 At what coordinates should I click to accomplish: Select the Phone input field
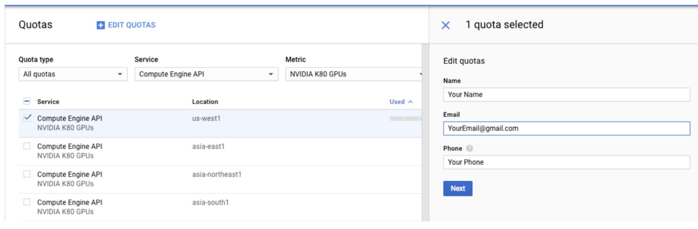[566, 162]
